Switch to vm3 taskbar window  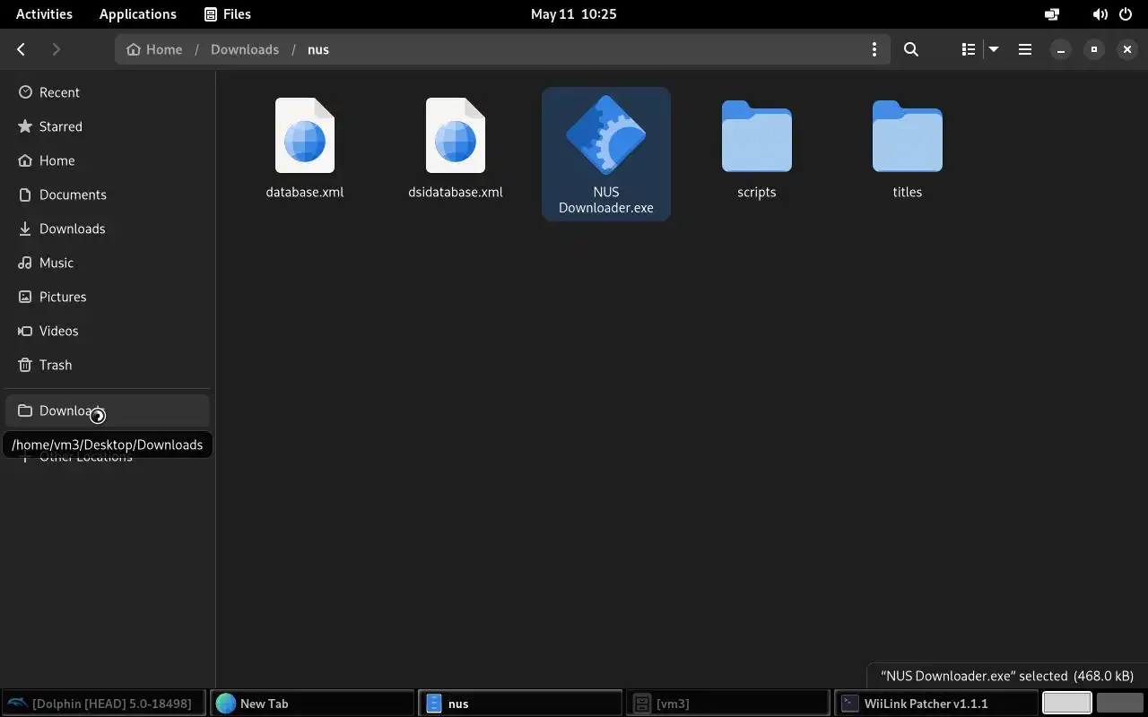pyautogui.click(x=728, y=704)
